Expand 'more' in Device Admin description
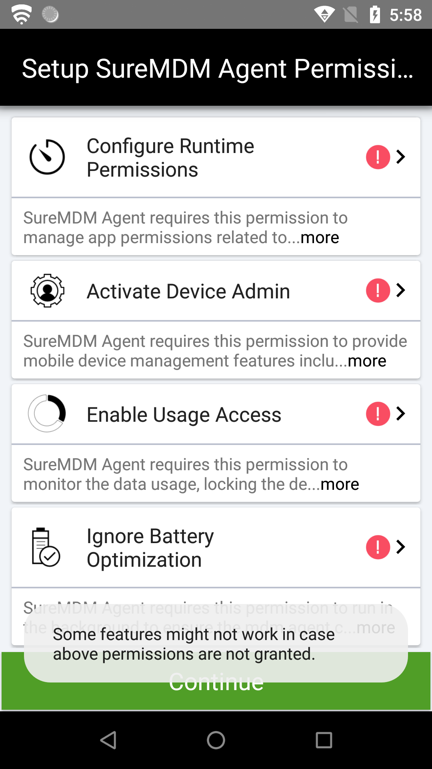Image resolution: width=432 pixels, height=769 pixels. (367, 361)
